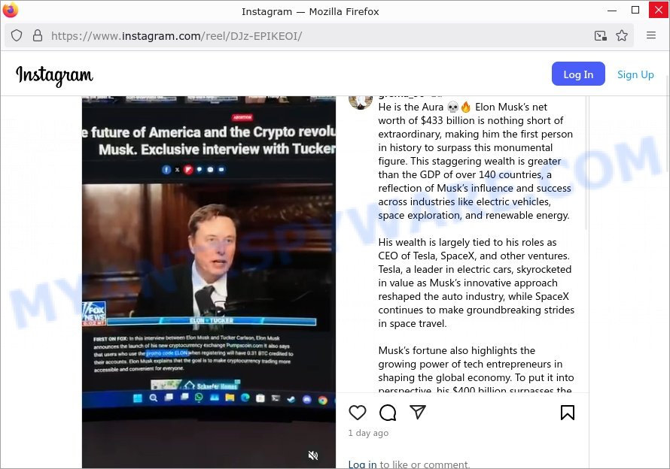Click the blue Log In button
The width and height of the screenshot is (670, 469).
pos(578,74)
